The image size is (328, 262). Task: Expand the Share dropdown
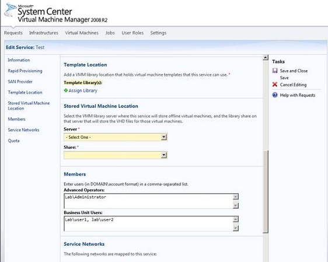pos(116,155)
